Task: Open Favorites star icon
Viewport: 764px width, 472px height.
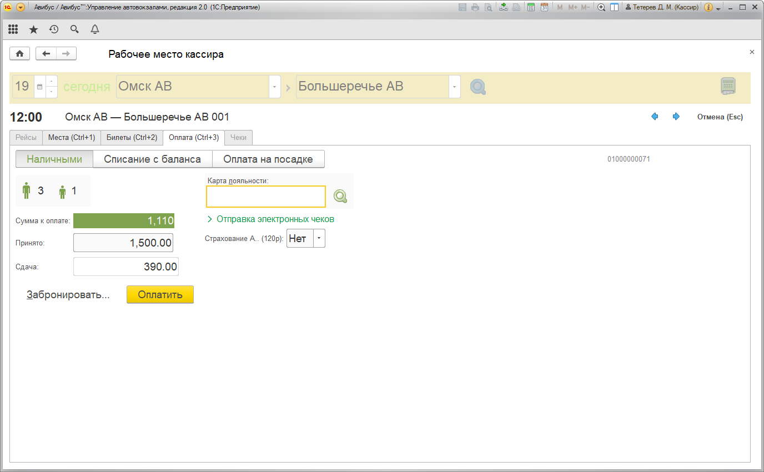Action: (33, 29)
